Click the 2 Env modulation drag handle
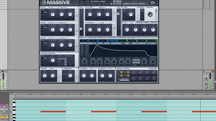The width and height of the screenshot is (216, 121). pyautogui.click(x=98, y=41)
